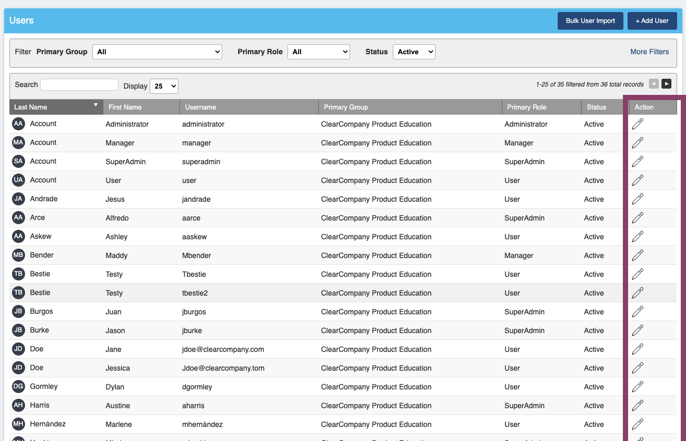This screenshot has height=441, width=686.
Task: Click username jdoe@clearcompany.com
Action: click(x=223, y=349)
